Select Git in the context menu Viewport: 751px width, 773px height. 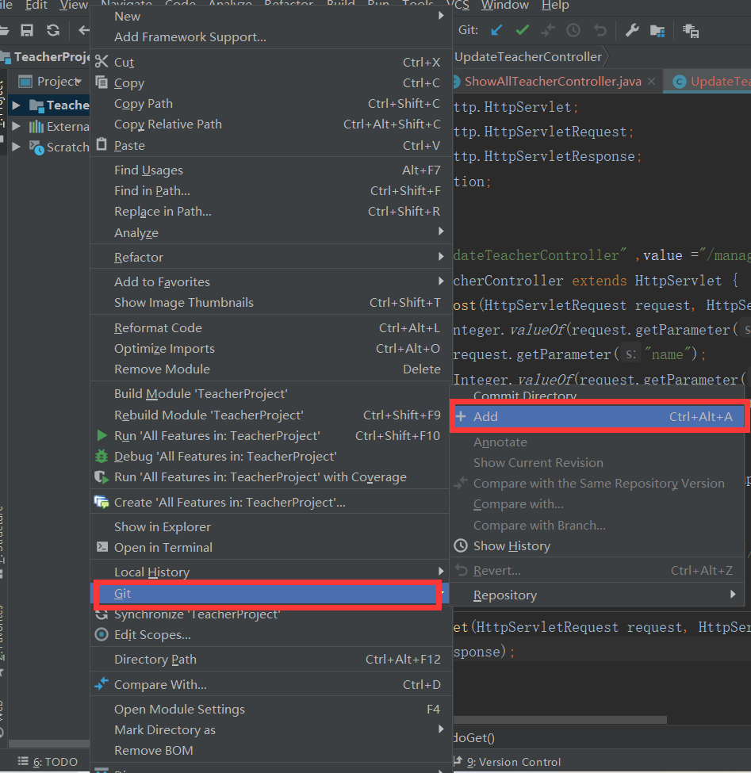268,594
